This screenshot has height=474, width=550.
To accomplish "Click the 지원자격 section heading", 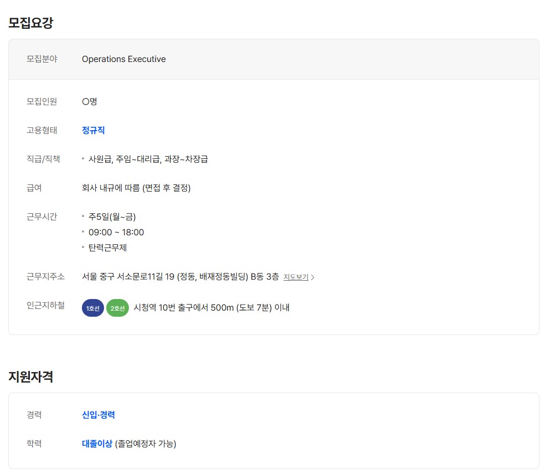I will click(x=30, y=377).
